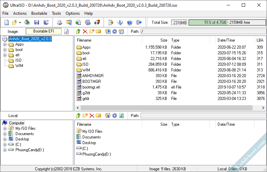
Task: Click the Add to image icon in Local toolbar
Action: [108, 116]
